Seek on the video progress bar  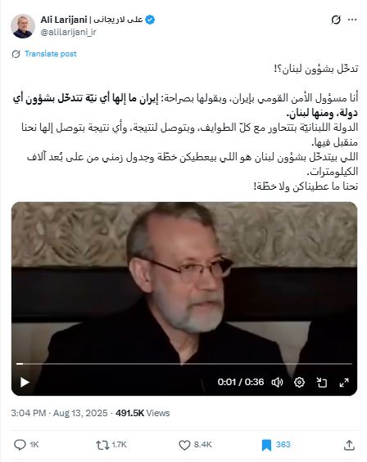[x=184, y=364]
